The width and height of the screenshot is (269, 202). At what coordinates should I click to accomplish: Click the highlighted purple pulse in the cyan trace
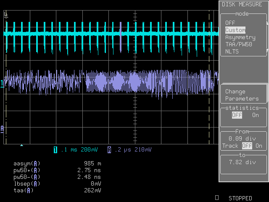coord(121,37)
